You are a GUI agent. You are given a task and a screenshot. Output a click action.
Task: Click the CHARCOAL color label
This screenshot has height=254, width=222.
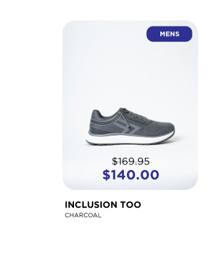pyautogui.click(x=83, y=215)
